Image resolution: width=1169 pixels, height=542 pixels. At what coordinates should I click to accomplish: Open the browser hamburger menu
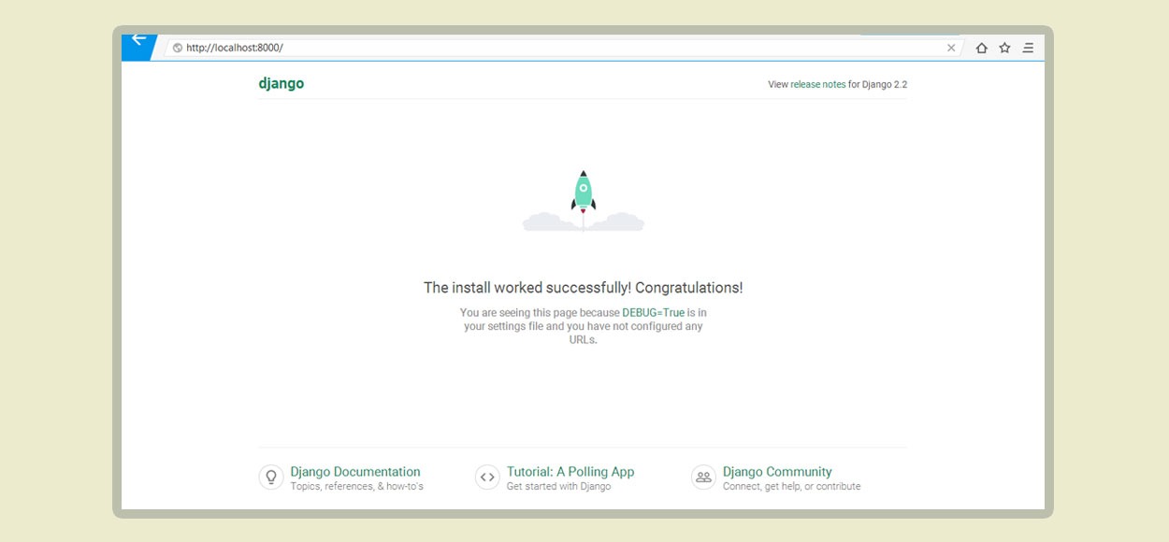(x=1028, y=48)
